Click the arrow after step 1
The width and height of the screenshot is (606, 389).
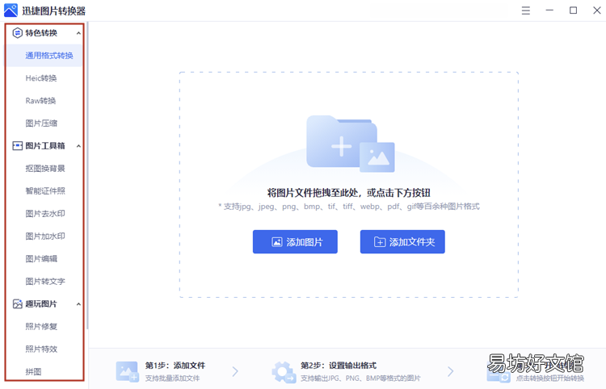[235, 371]
